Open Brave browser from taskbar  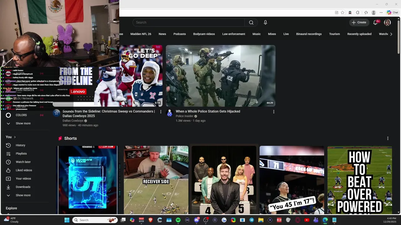click(150, 220)
